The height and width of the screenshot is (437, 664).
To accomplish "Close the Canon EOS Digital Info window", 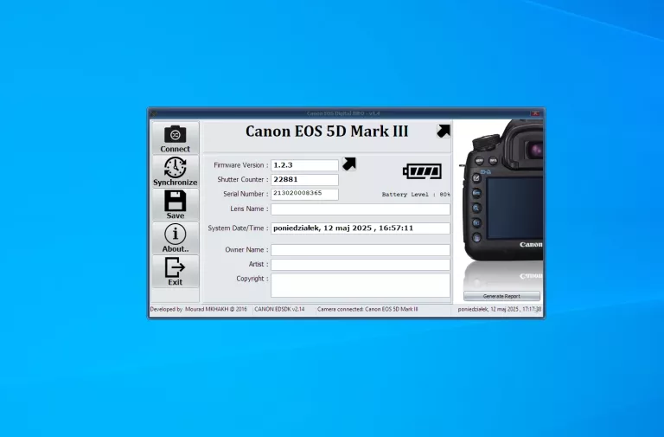I will (x=536, y=113).
